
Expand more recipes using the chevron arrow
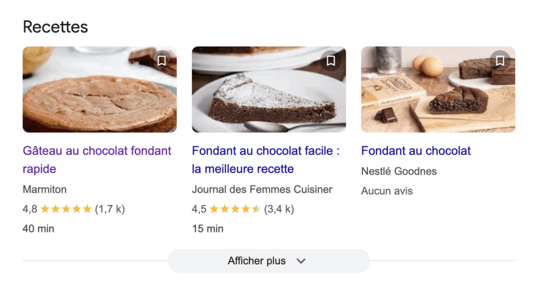(301, 261)
